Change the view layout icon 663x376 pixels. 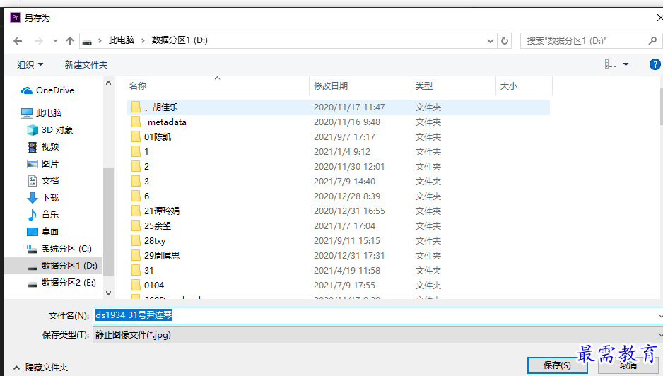611,64
